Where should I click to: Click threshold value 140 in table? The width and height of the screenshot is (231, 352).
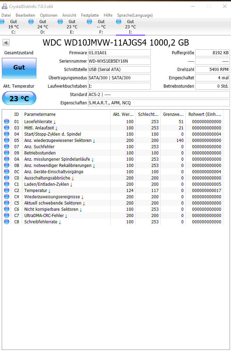coord(180,140)
